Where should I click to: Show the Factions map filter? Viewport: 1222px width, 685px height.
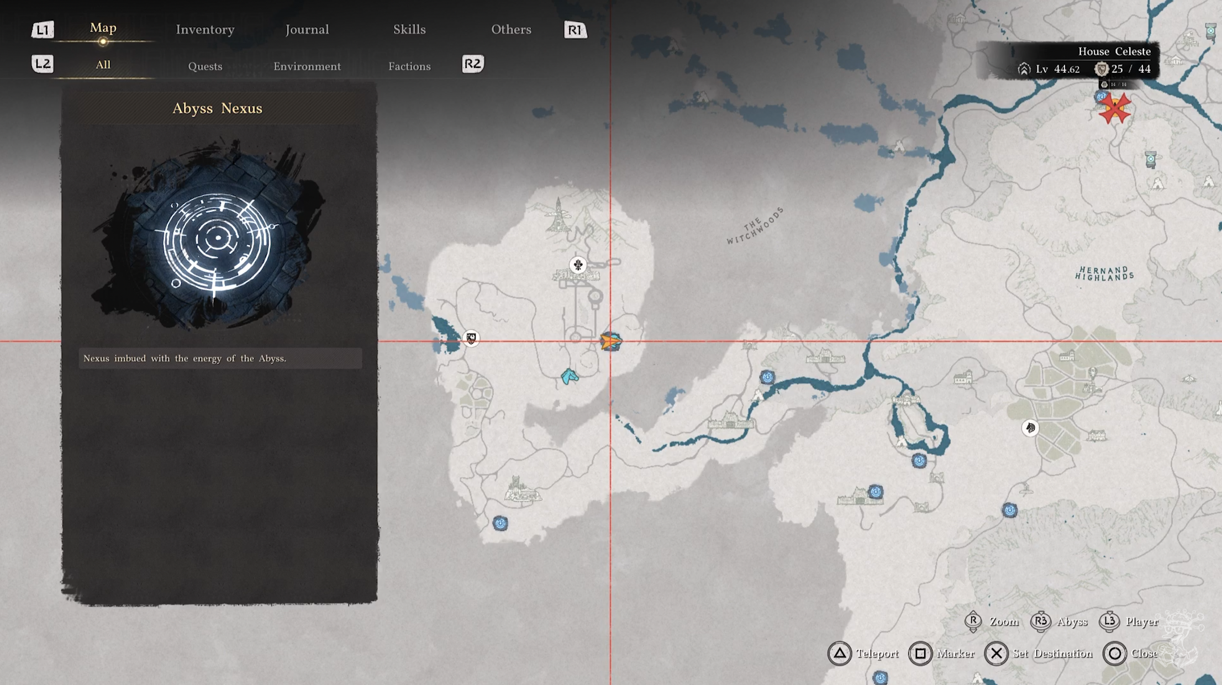(x=409, y=66)
